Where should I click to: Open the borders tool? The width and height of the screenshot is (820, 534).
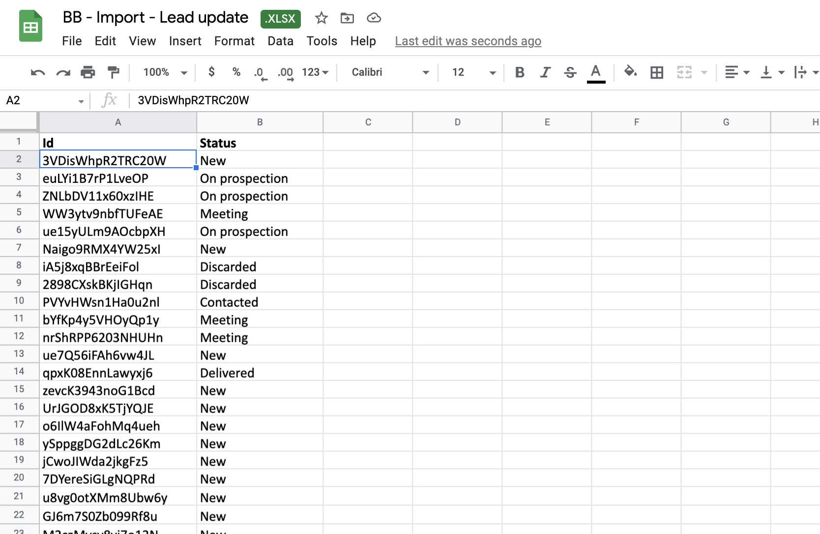657,72
